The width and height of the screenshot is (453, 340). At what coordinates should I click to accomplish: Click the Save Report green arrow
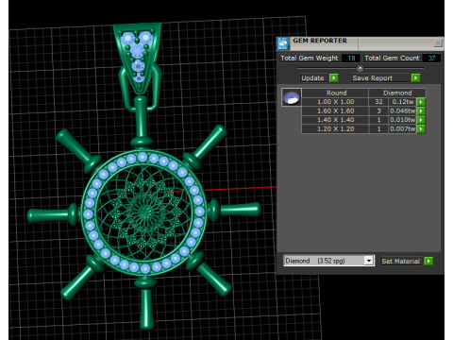pyautogui.click(x=415, y=77)
